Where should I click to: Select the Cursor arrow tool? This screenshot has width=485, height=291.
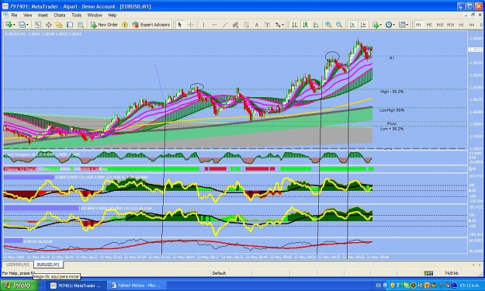tap(180, 25)
